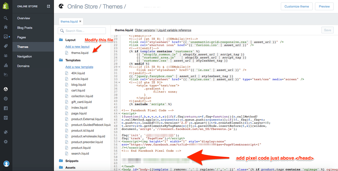Open the Discounts scissors icon
Image resolution: width=338 pixels, height=171 pixels.
[x=6, y=75]
